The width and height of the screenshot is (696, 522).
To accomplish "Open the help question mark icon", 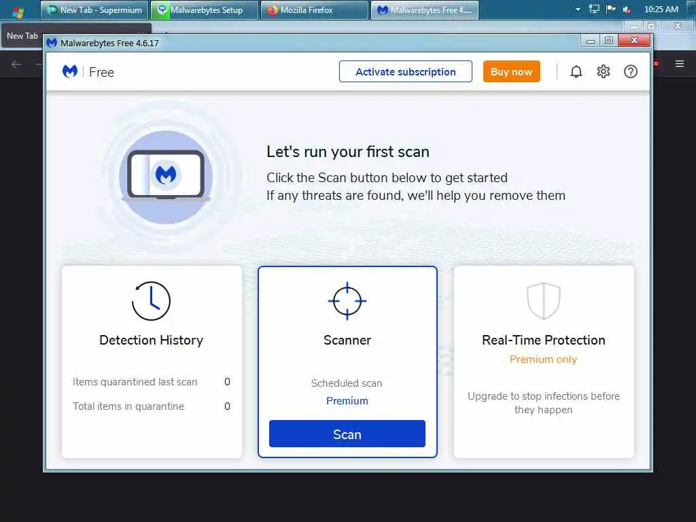I will point(630,71).
